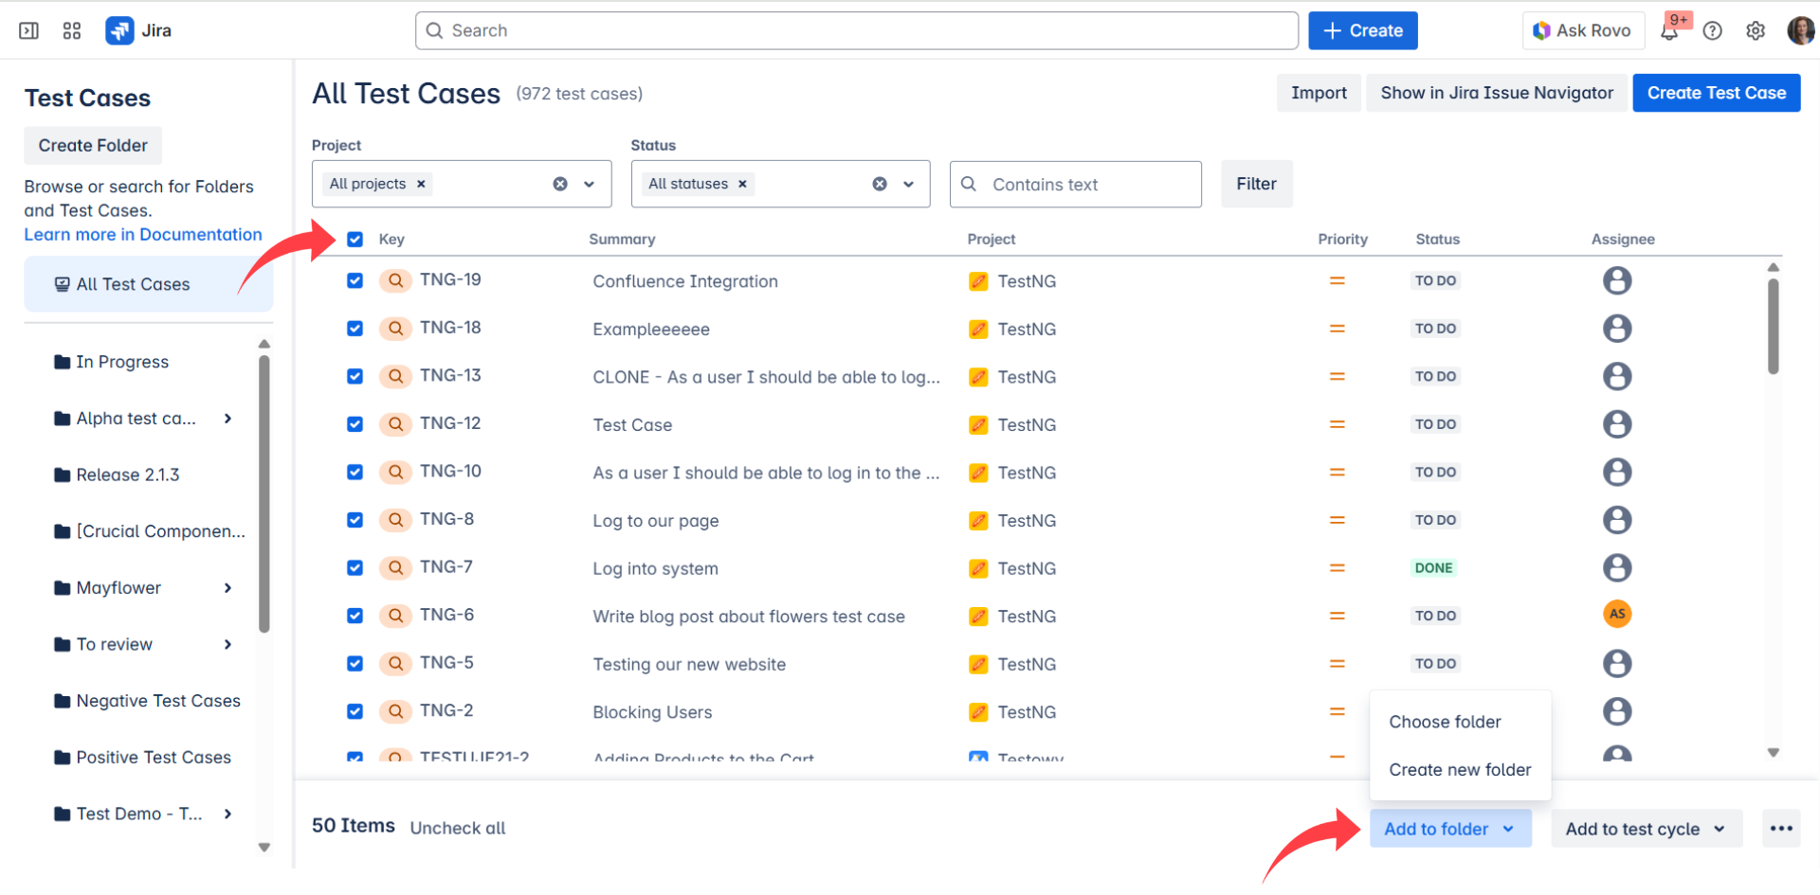Image resolution: width=1820 pixels, height=895 pixels.
Task: Click the unassigned avatar for TNG-2
Action: pos(1617,711)
